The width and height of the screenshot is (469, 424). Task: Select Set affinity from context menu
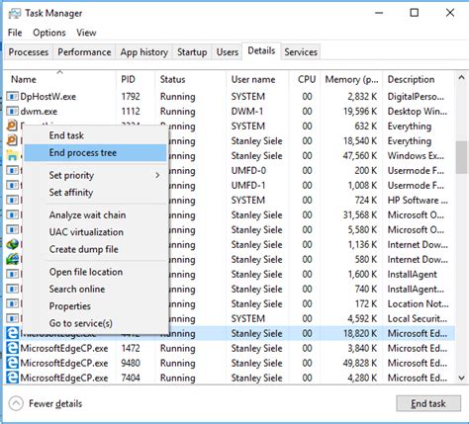click(x=96, y=193)
